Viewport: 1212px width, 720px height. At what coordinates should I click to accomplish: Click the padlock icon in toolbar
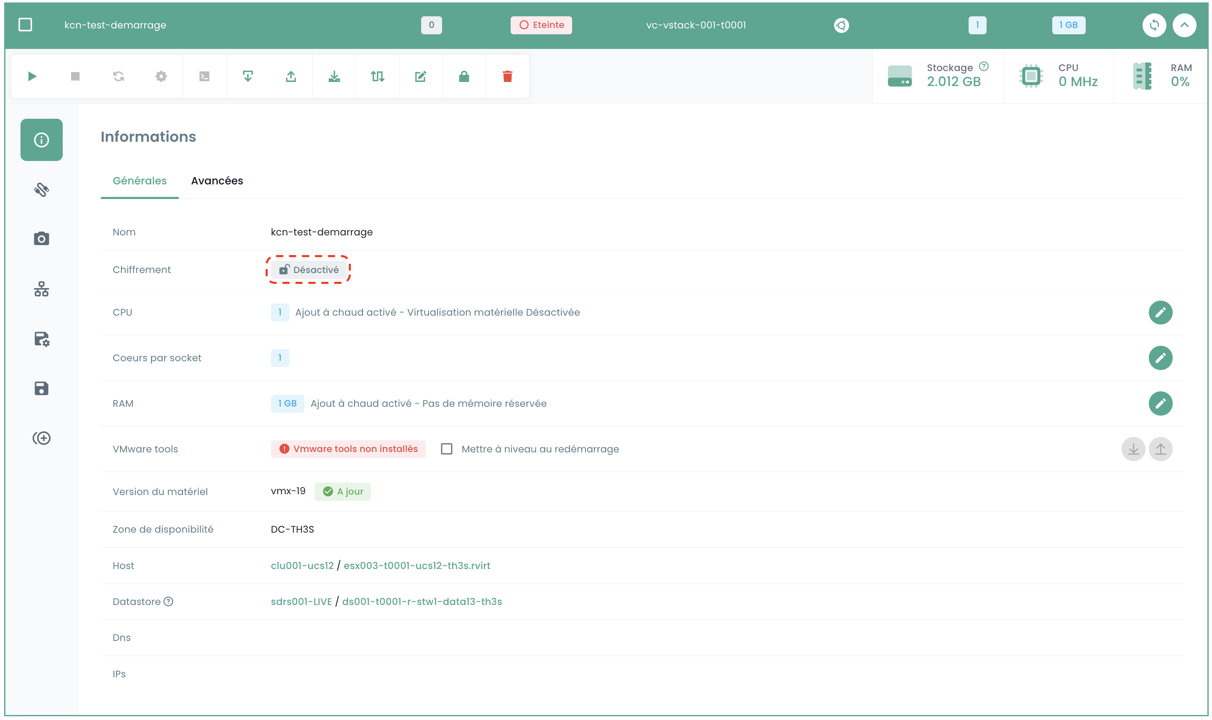[463, 76]
